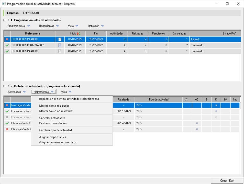Select Marcar como realizadas menu entry
Image resolution: width=244 pixels, height=184 pixels.
[x=54, y=106]
